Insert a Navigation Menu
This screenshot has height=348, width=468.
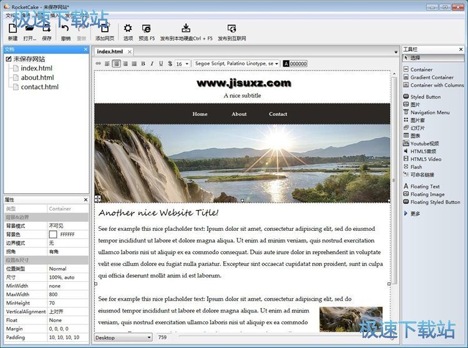click(430, 112)
